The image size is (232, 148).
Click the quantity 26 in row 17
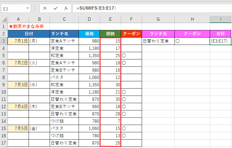110,143
